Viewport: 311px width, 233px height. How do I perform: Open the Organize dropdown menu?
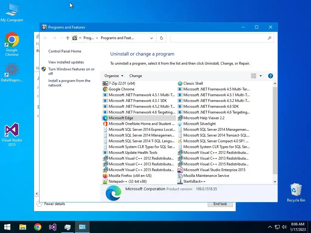point(114,76)
